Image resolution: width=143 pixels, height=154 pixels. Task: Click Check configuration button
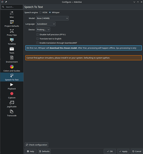coord(36,145)
